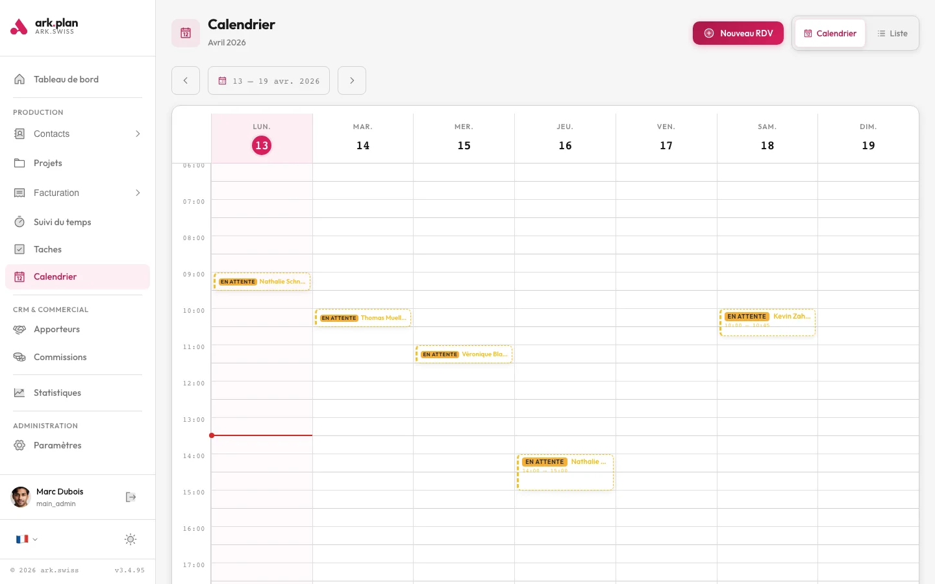Screen dimensions: 935x584
Task: Go to next week arrow
Action: click(x=352, y=80)
